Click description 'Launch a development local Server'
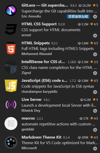The height and width of the screenshot is (153, 100). click(59, 105)
